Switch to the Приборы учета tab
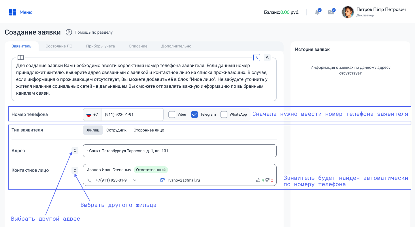Viewport: 415px width, 227px height. pyautogui.click(x=101, y=46)
